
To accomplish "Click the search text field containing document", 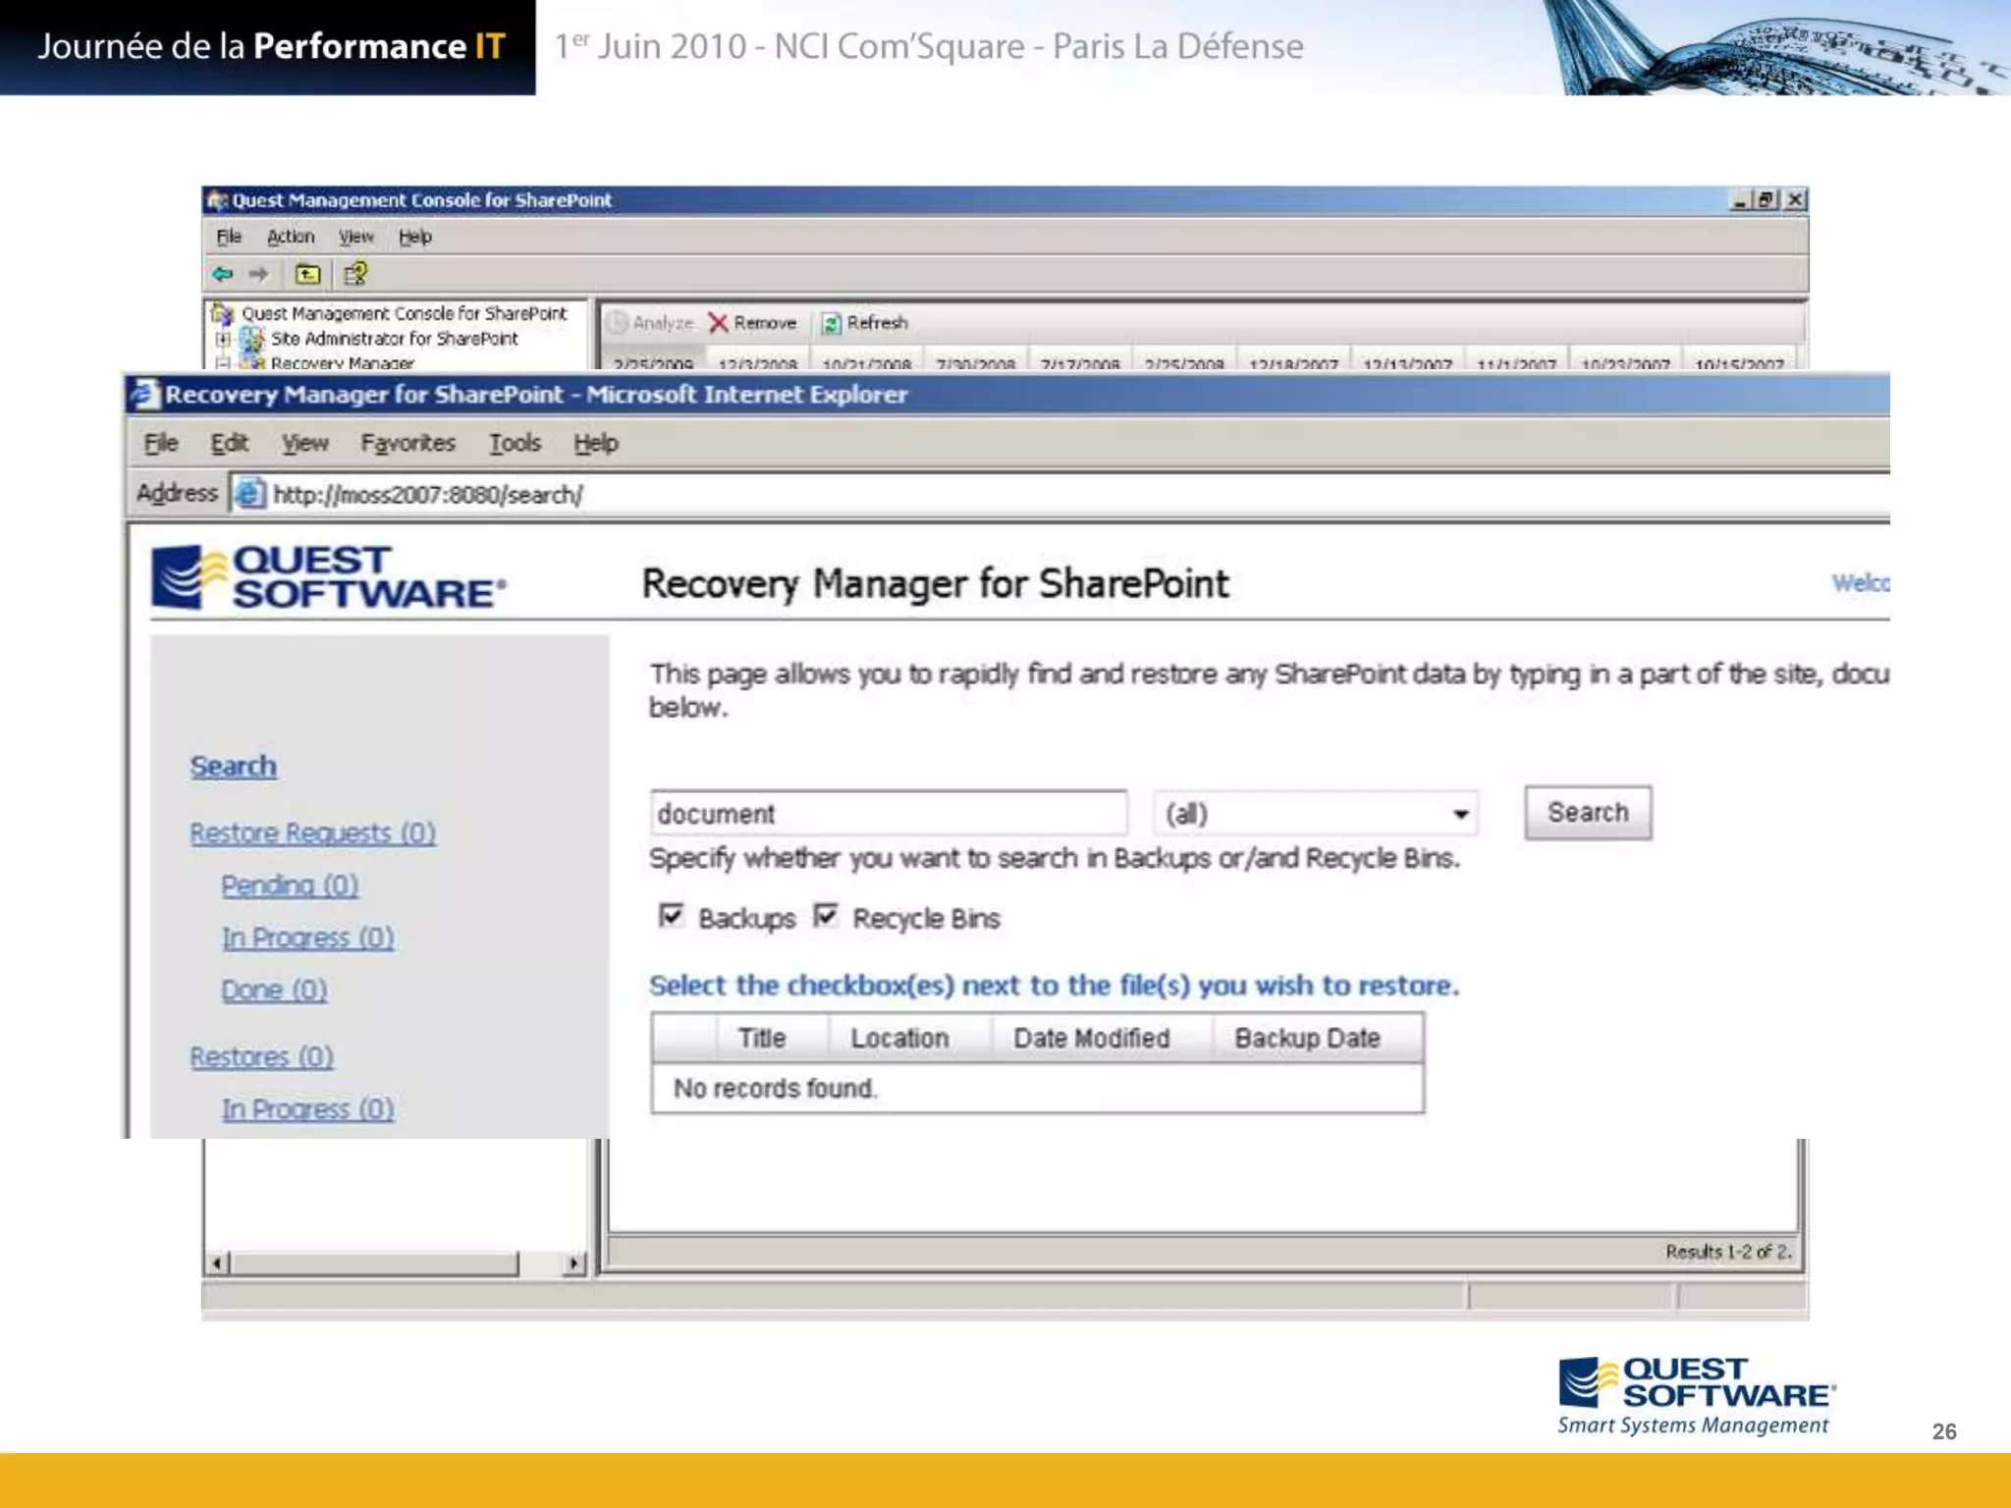I will [887, 814].
